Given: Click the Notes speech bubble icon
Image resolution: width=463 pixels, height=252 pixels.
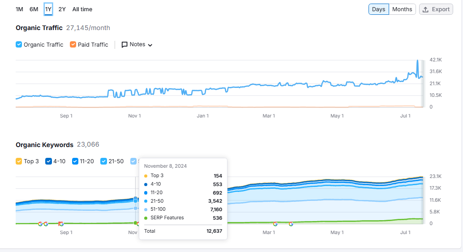Looking at the screenshot, I should [124, 45].
